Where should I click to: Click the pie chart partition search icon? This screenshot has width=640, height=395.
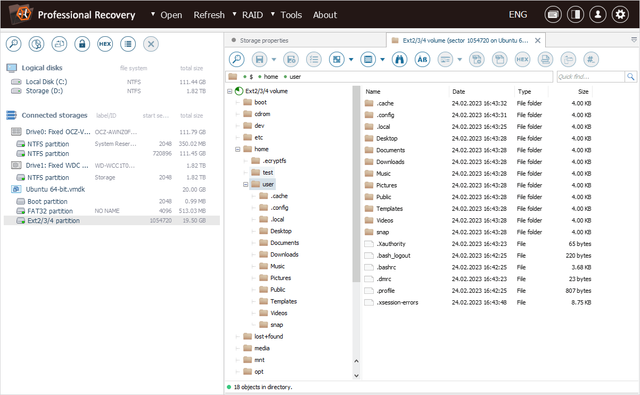(x=36, y=44)
